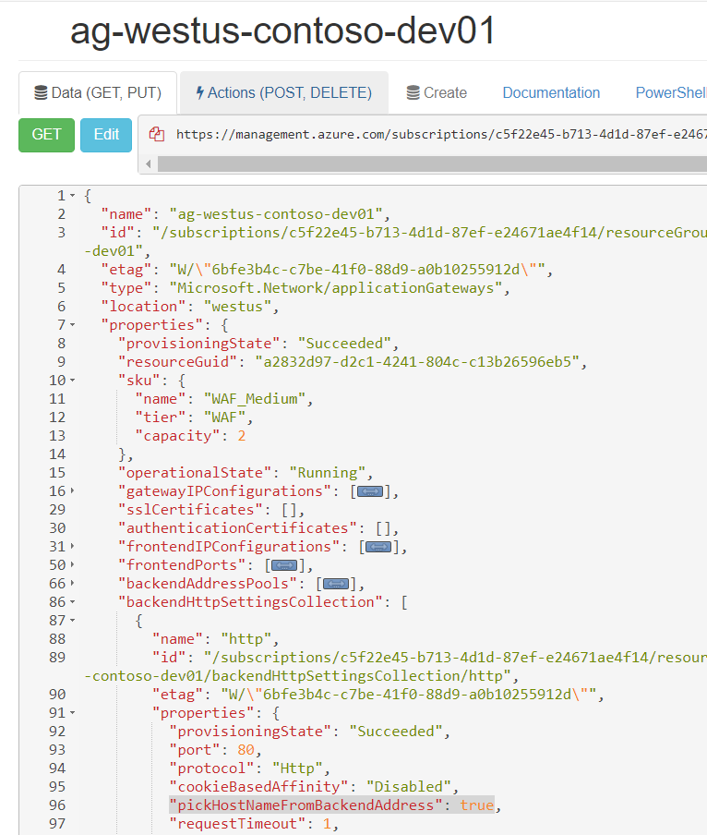Click the requestTimeout value on line 97

tap(327, 823)
